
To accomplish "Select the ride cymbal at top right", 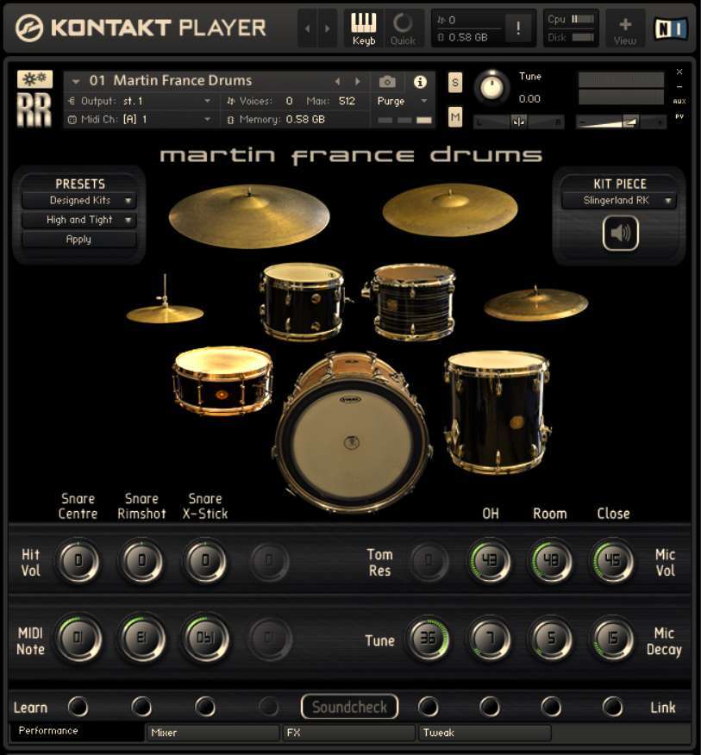I will [450, 209].
